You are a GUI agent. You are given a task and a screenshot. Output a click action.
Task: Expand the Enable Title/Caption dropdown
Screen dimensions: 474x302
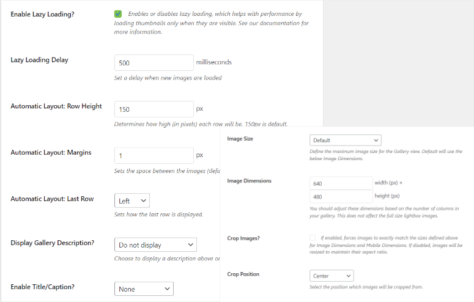coord(144,289)
